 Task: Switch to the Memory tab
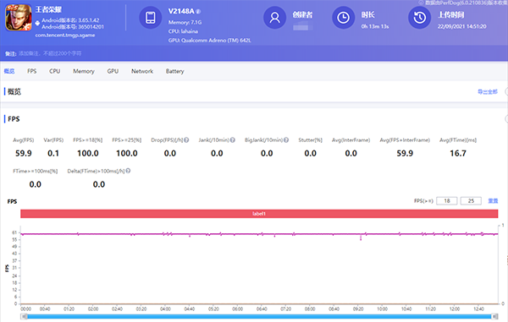pos(84,71)
